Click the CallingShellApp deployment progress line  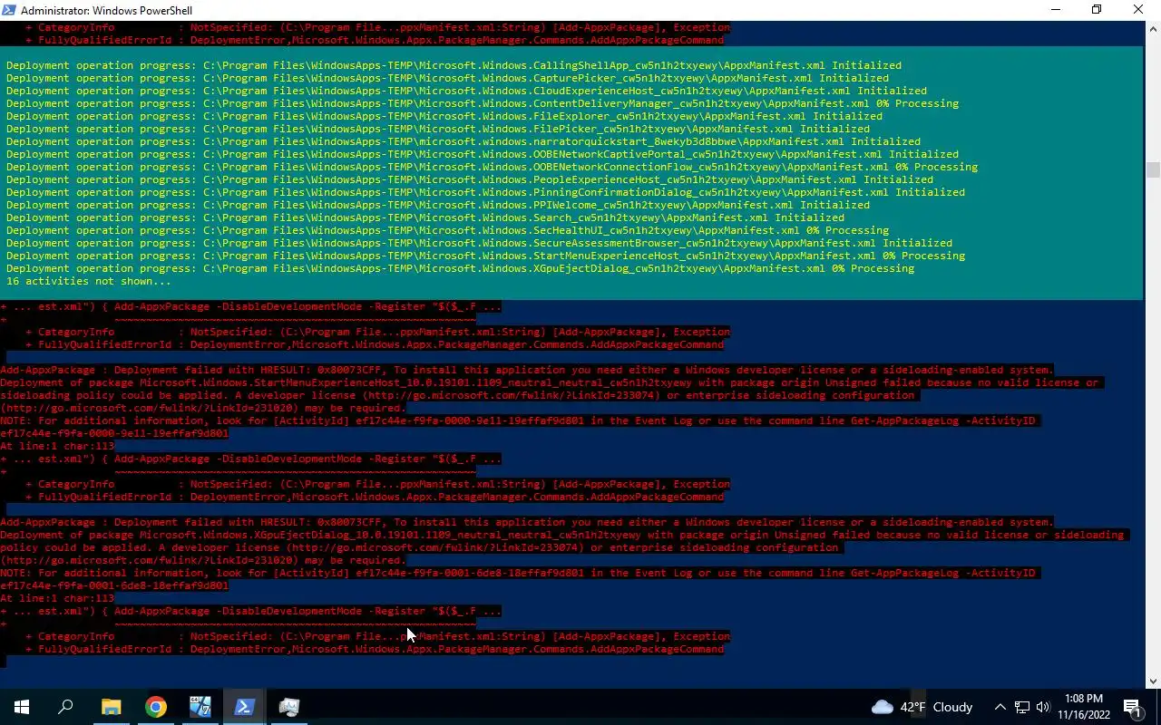click(x=454, y=65)
